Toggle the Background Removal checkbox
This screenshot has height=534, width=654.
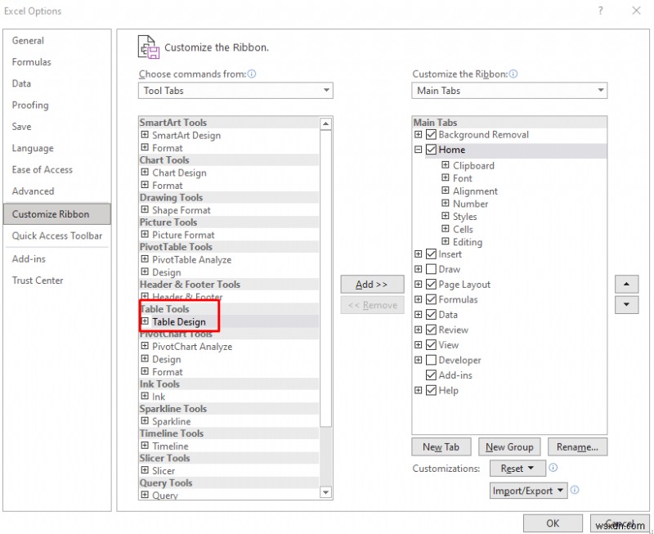pyautogui.click(x=432, y=134)
